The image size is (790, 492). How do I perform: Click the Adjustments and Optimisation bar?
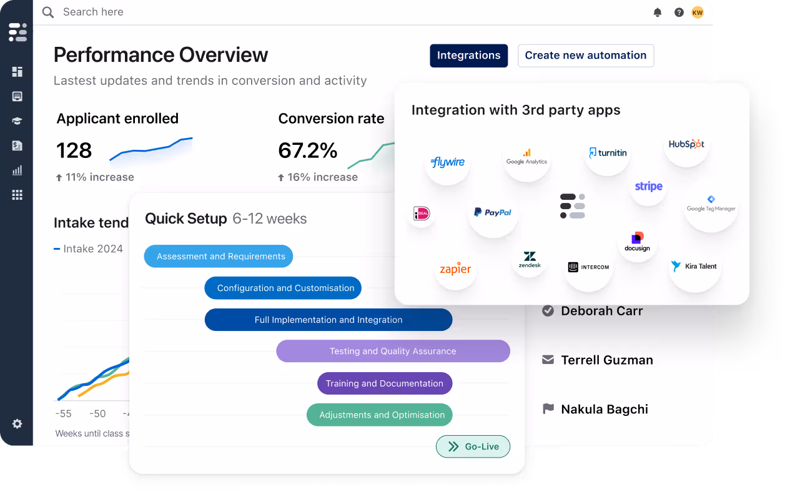380,415
